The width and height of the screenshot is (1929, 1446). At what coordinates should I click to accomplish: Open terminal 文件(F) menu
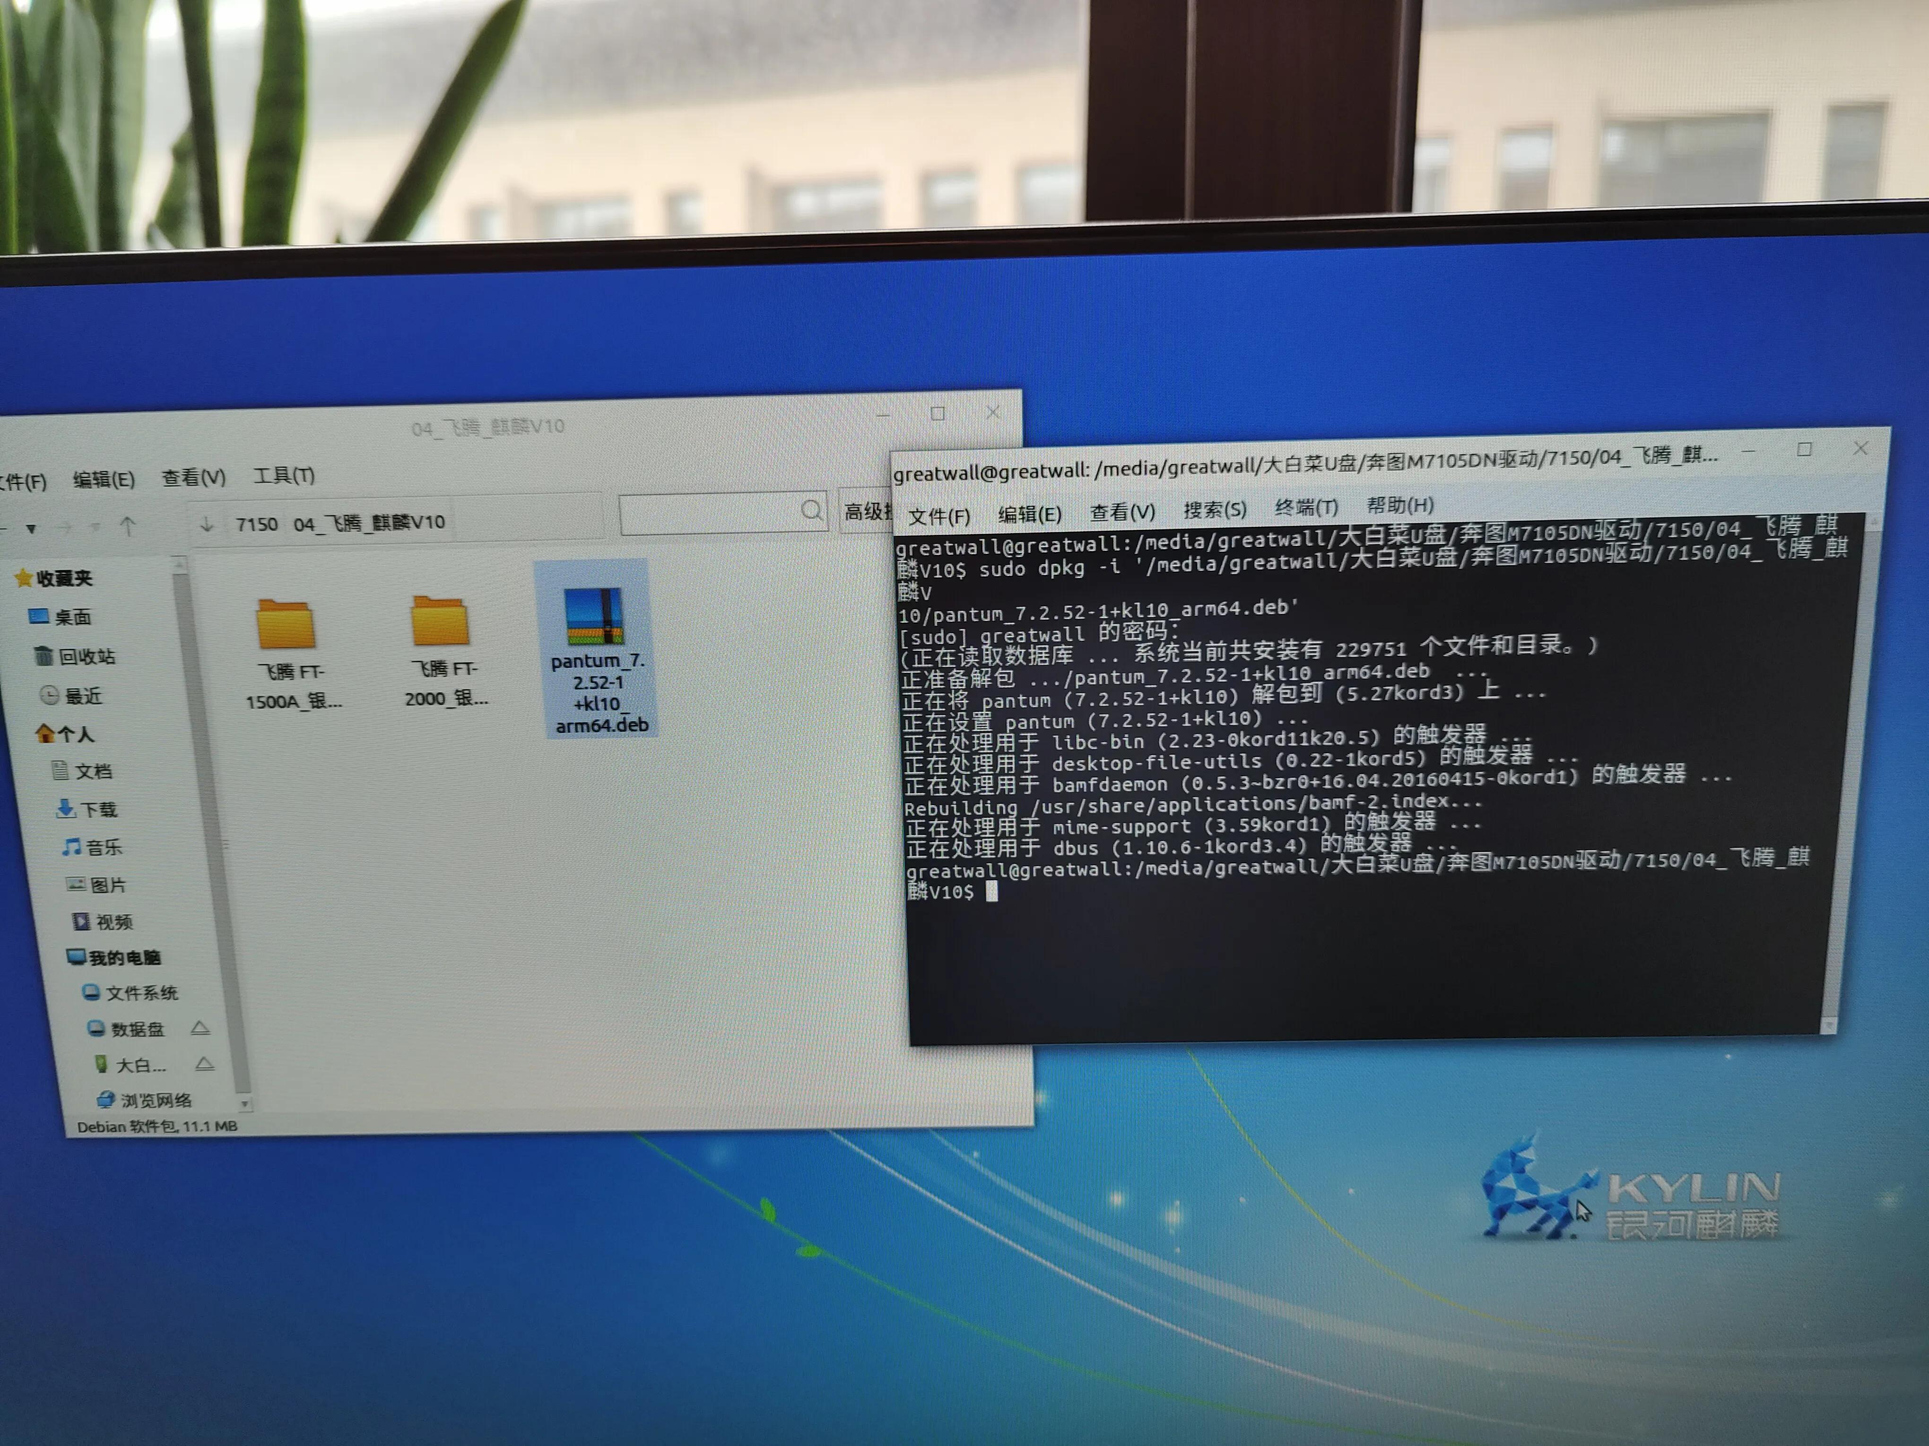939,516
